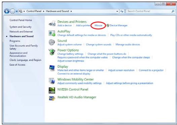
Task: Open the Power Options heading
Action: tap(68, 50)
